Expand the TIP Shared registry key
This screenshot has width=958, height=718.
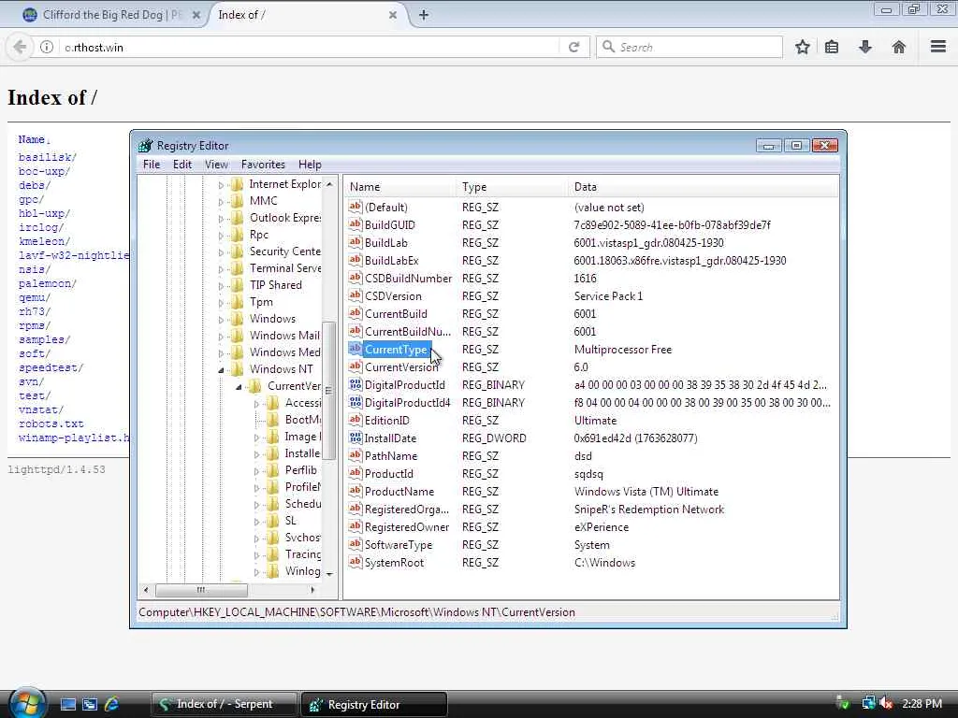(221, 286)
